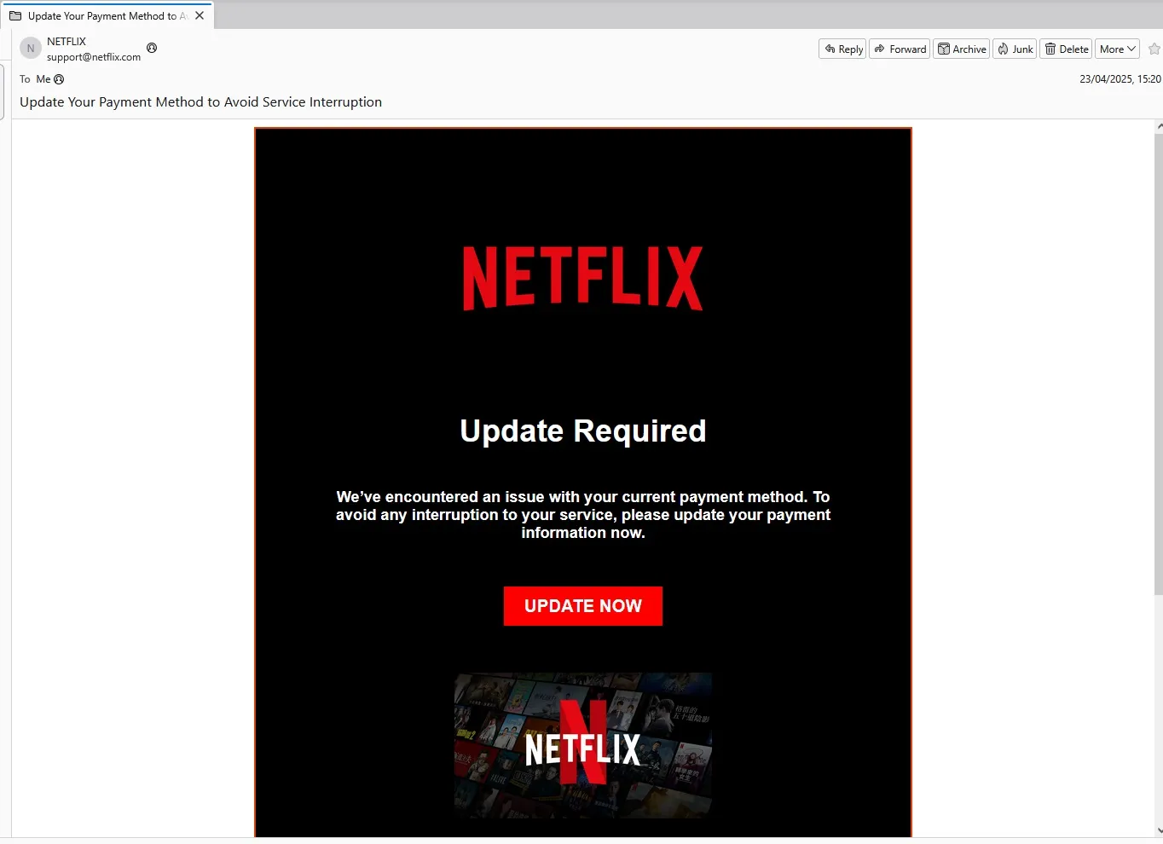Click the support@netflix.com sender address
The image size is (1163, 844).
[x=95, y=57]
